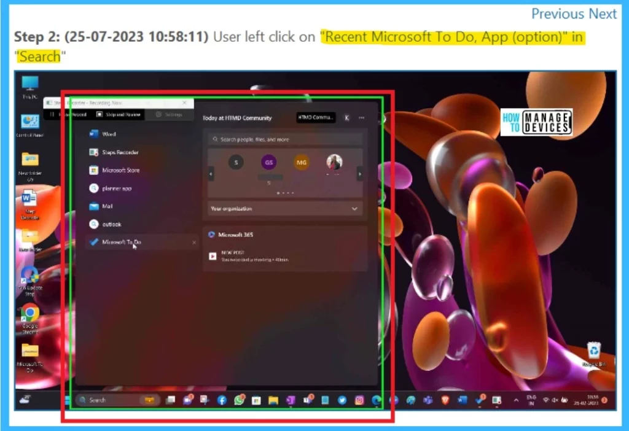Image resolution: width=629 pixels, height=431 pixels.
Task: Click Stop and Review in Steps Recorder
Action: 119,115
